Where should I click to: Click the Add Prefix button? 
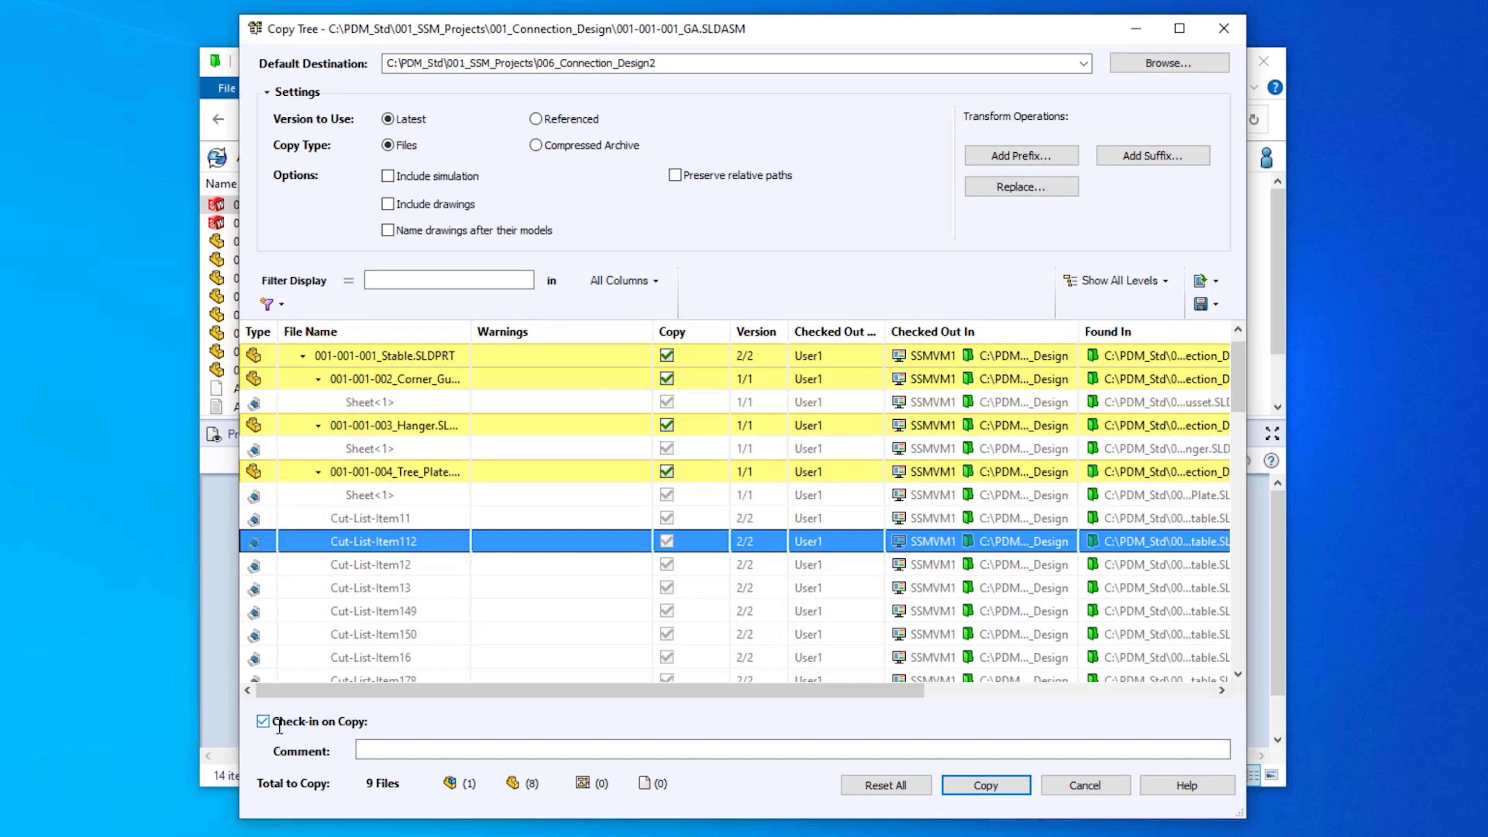click(x=1021, y=155)
